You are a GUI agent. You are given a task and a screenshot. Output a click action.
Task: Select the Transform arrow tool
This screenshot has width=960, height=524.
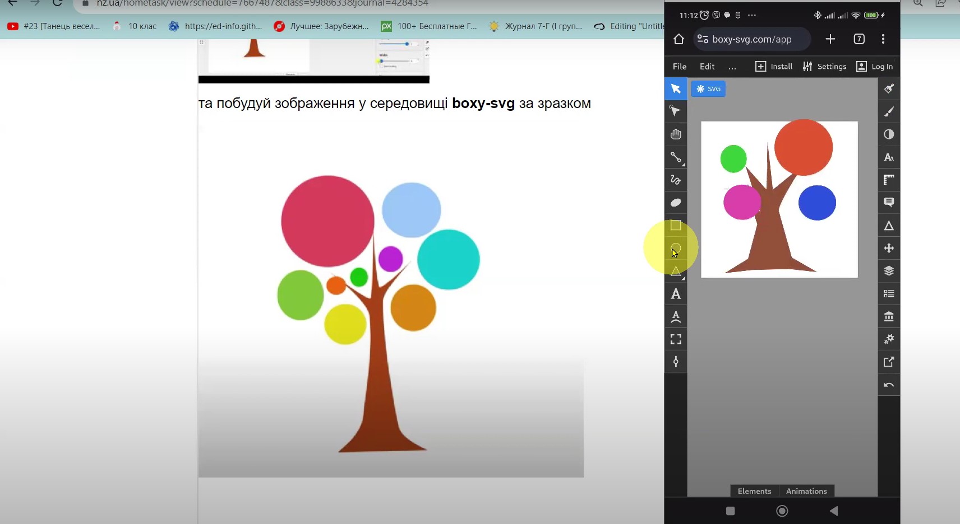point(676,89)
